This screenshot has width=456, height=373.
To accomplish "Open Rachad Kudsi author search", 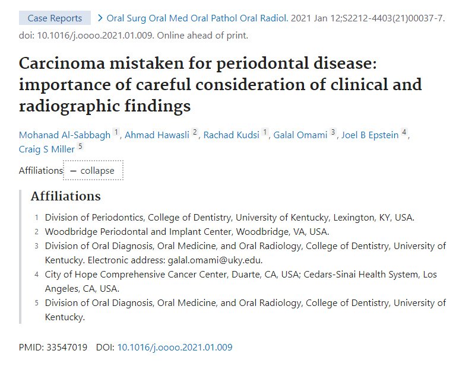I will pos(231,135).
